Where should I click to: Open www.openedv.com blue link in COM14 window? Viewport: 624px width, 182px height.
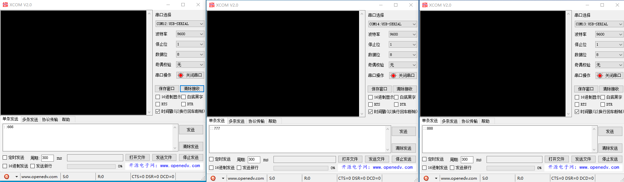pos(393,167)
